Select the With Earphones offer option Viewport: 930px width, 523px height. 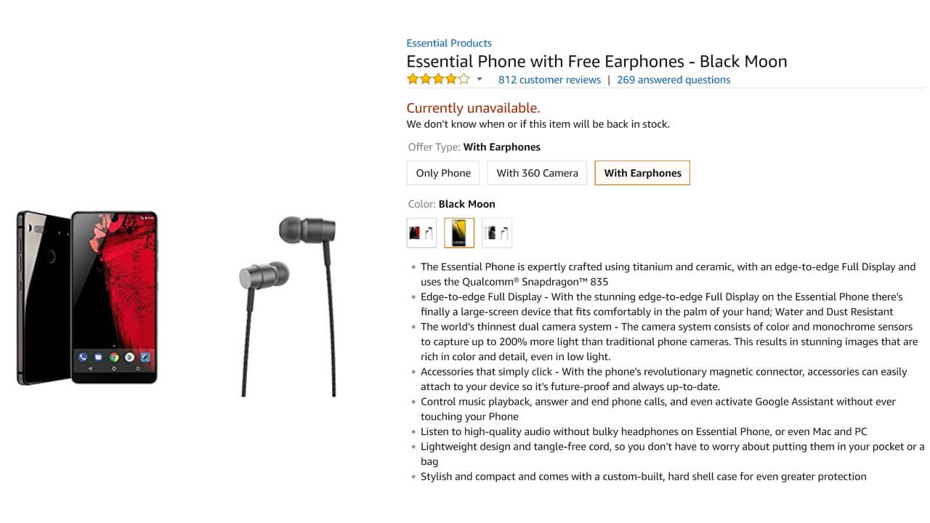click(x=642, y=173)
